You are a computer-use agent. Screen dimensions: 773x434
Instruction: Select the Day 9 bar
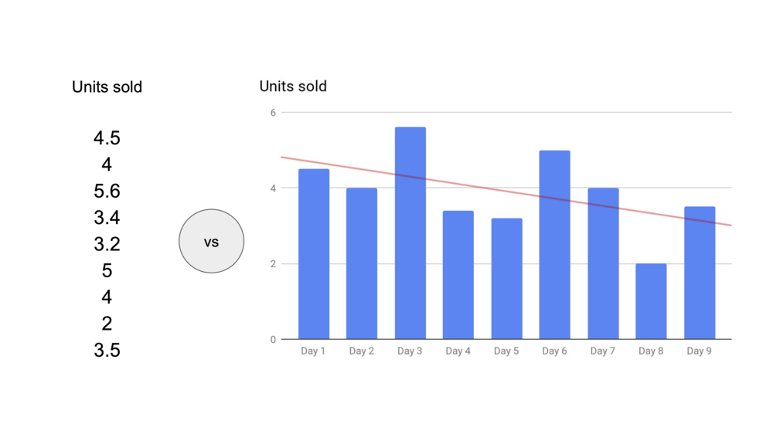point(700,273)
